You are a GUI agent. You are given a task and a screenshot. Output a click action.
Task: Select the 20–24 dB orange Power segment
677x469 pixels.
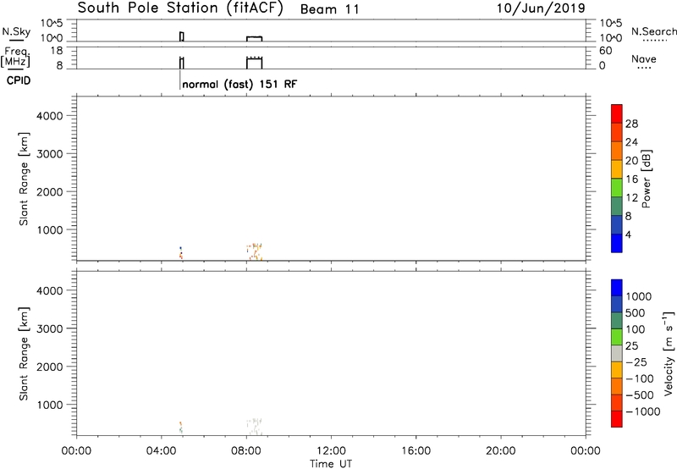click(x=617, y=151)
